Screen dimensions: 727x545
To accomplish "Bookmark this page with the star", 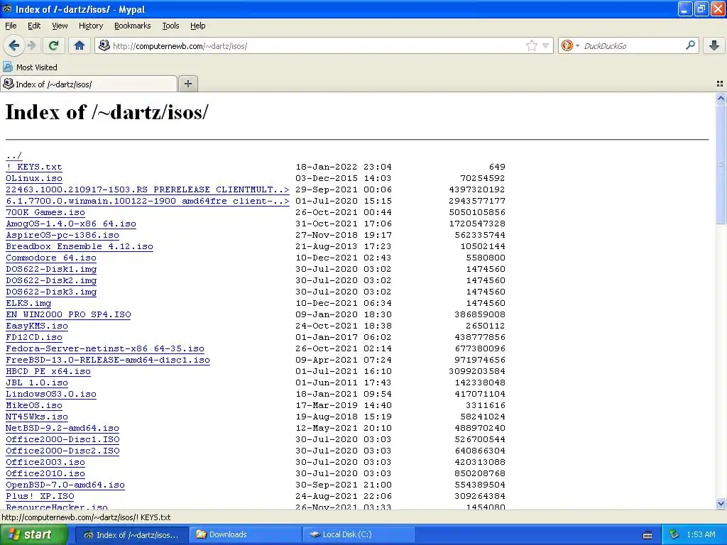I will coord(531,45).
